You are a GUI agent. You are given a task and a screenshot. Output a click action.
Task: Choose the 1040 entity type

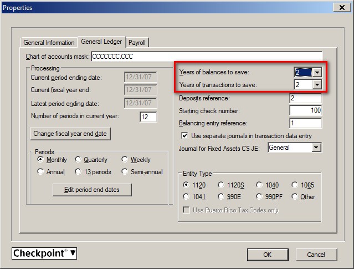coord(260,185)
